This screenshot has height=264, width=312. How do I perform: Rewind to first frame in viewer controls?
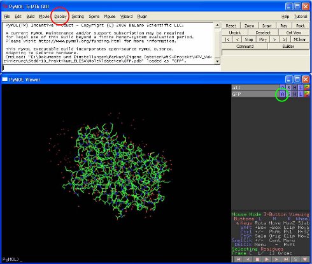click(x=238, y=260)
